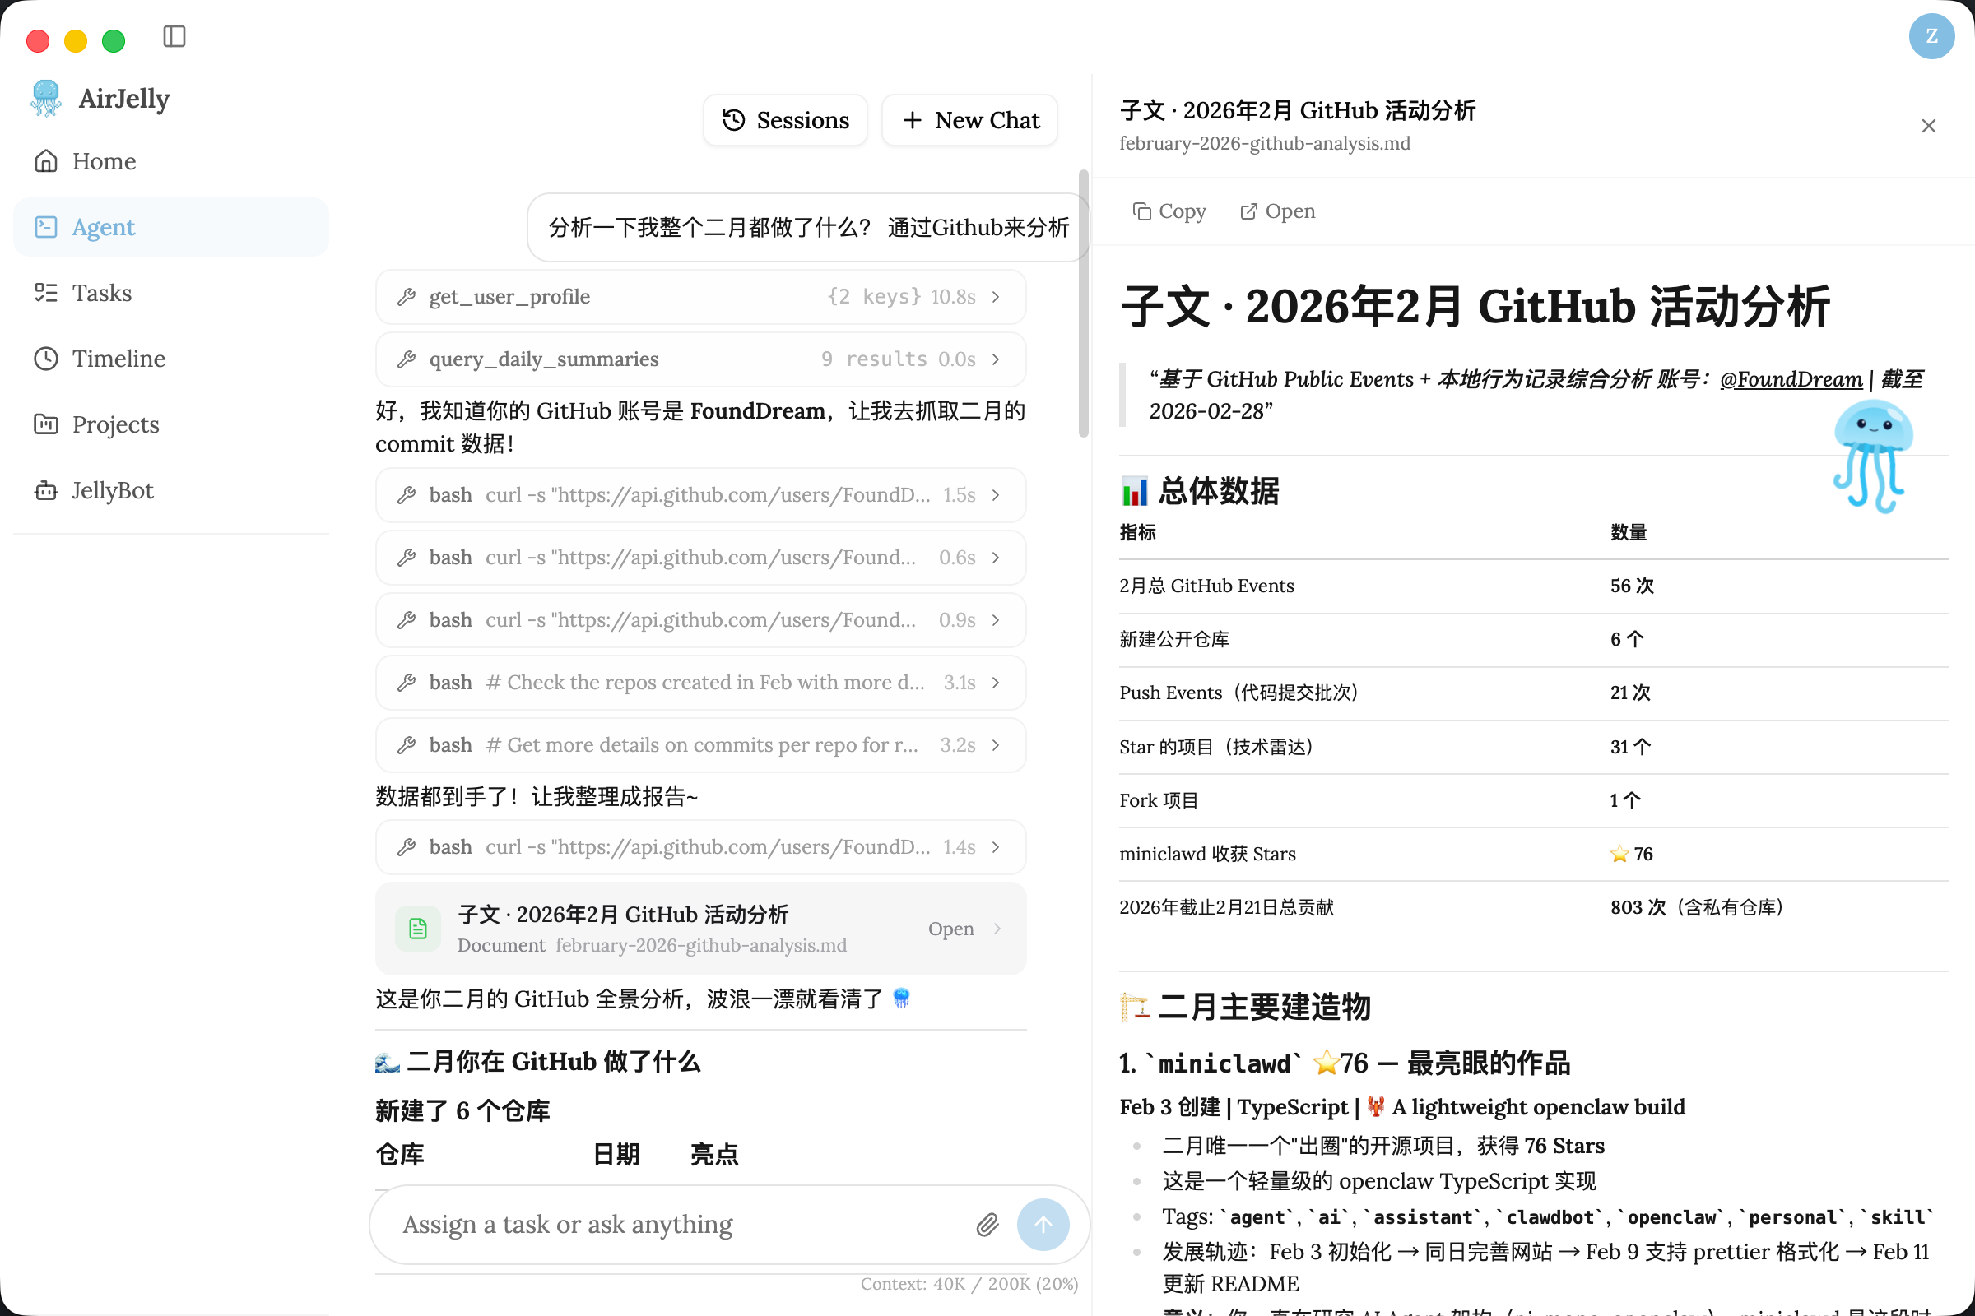Select JellyBot in the sidebar
This screenshot has height=1316, width=1975.
111,490
